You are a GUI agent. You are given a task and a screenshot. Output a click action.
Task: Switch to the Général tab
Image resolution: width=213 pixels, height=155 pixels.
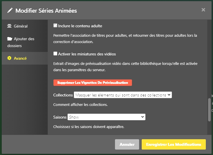[x=21, y=26]
